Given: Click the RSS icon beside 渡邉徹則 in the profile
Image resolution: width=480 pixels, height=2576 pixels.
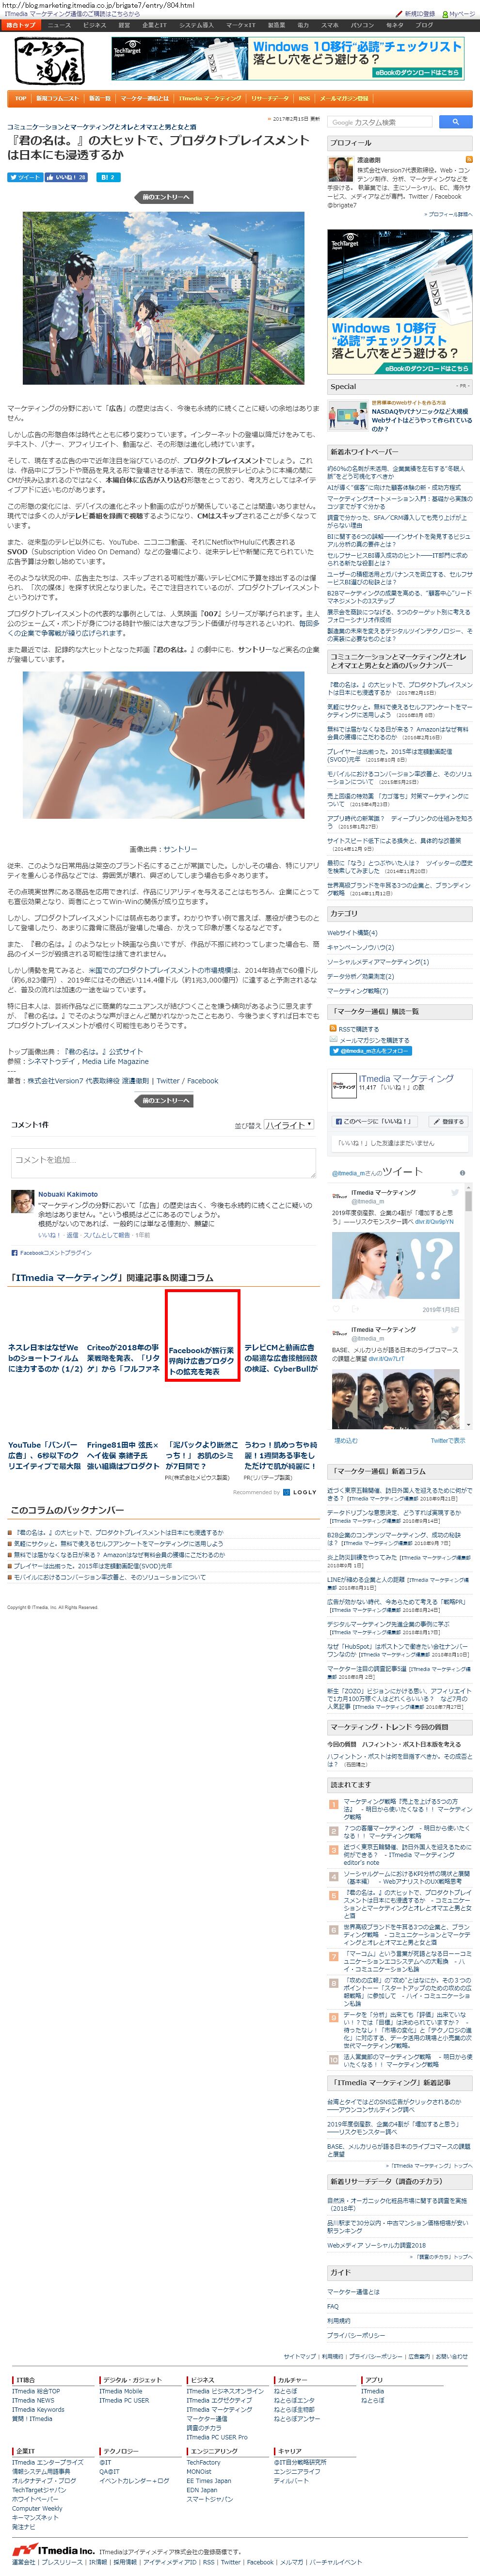Looking at the screenshot, I should tap(469, 159).
